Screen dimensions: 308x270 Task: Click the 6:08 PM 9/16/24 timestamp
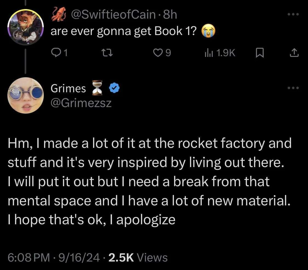click(54, 257)
